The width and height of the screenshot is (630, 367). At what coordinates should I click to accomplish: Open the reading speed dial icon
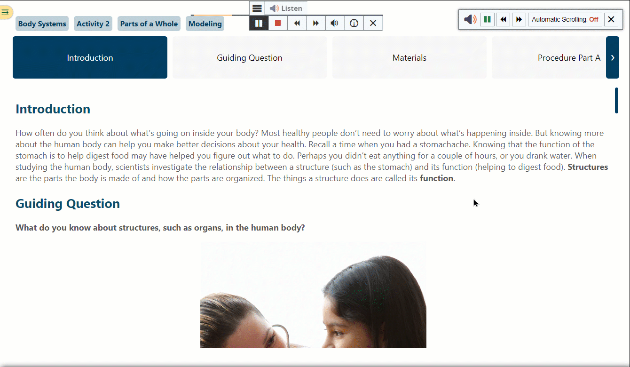click(x=354, y=23)
